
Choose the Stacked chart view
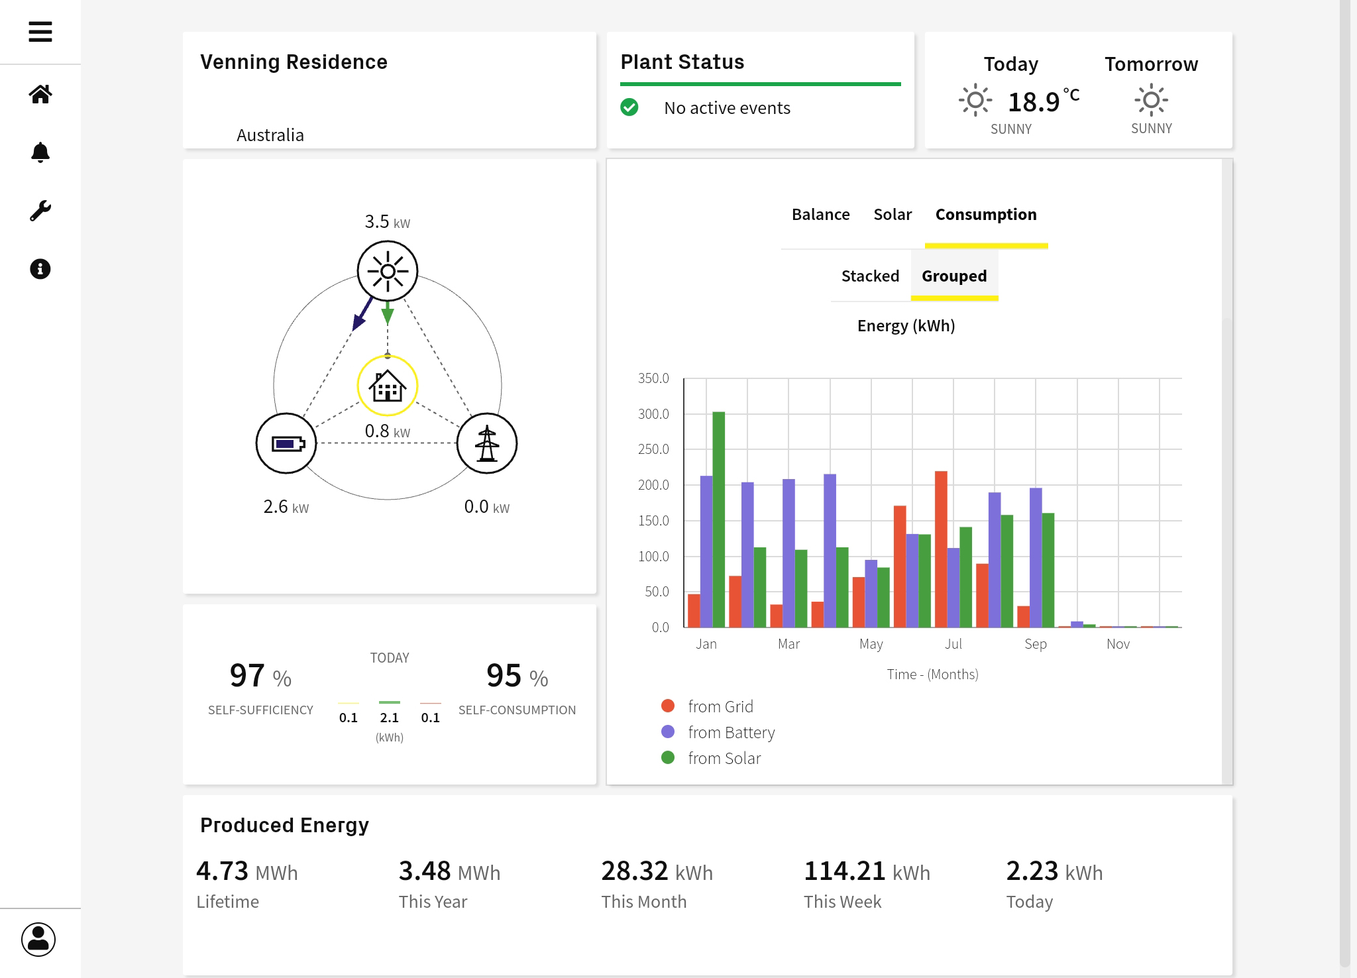coord(870,276)
